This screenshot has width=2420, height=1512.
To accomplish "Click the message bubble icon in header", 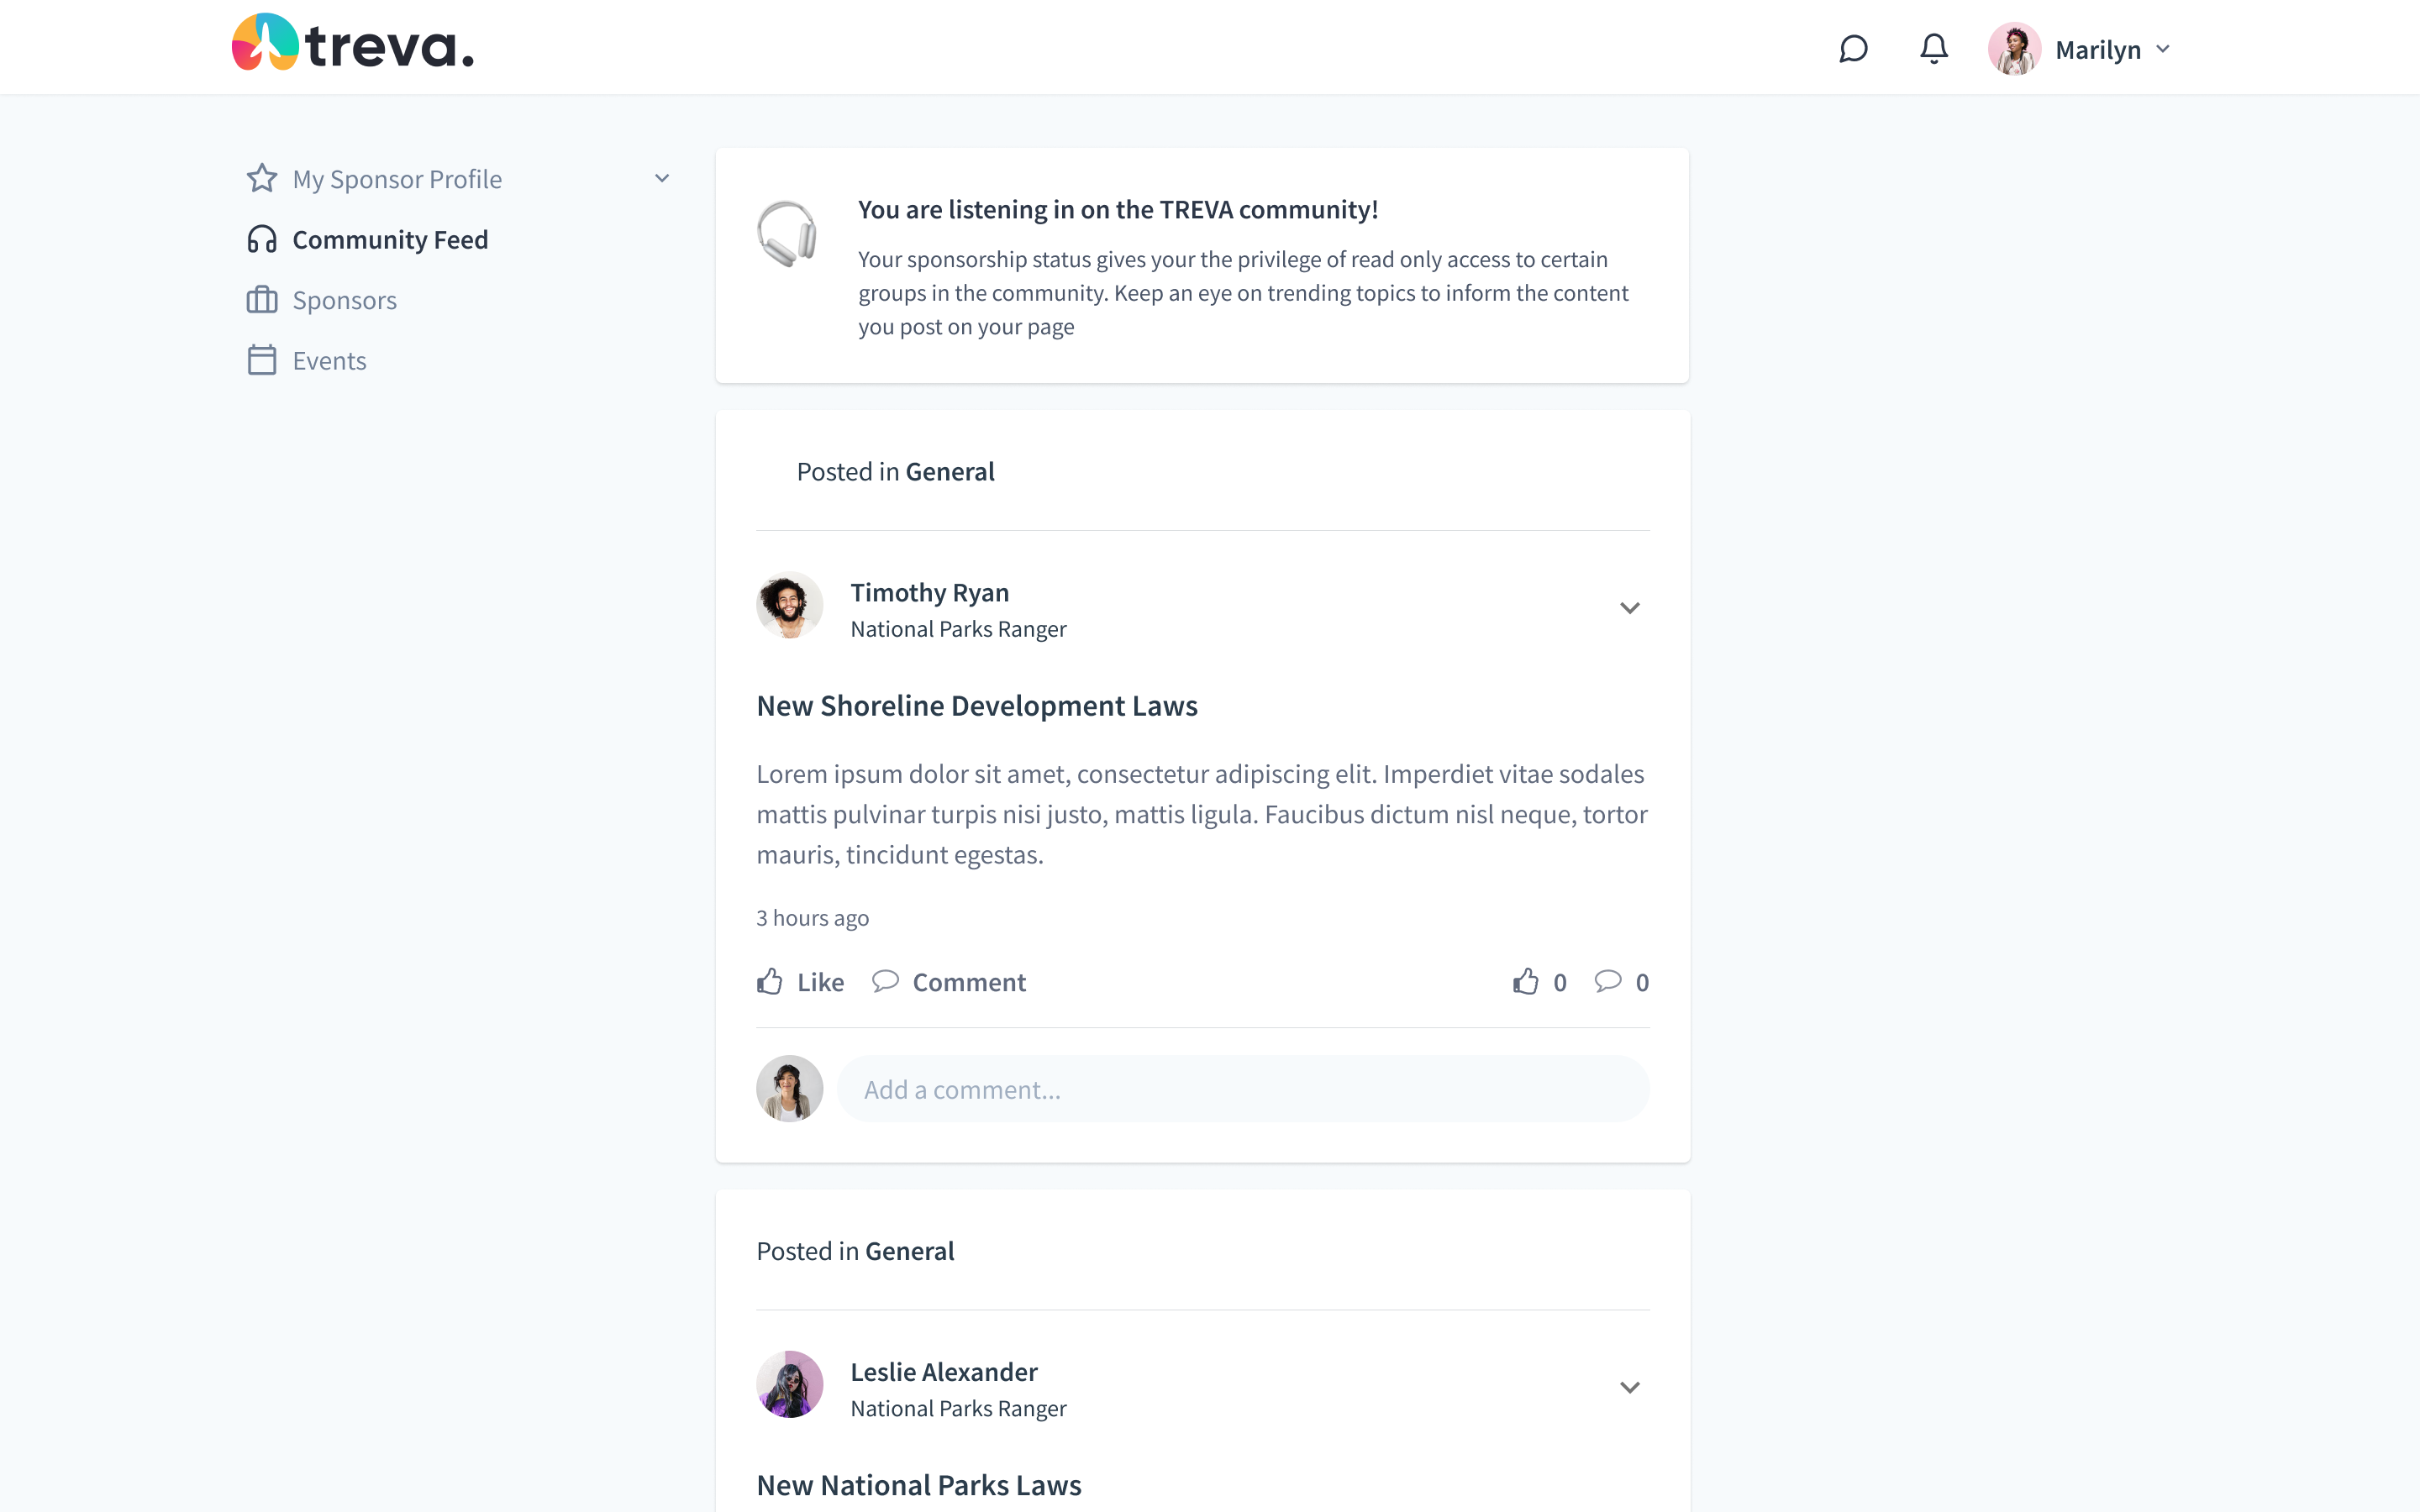I will coord(1854,47).
